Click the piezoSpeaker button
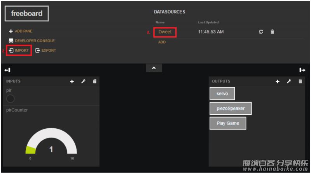The height and width of the screenshot is (173, 311). [231, 108]
